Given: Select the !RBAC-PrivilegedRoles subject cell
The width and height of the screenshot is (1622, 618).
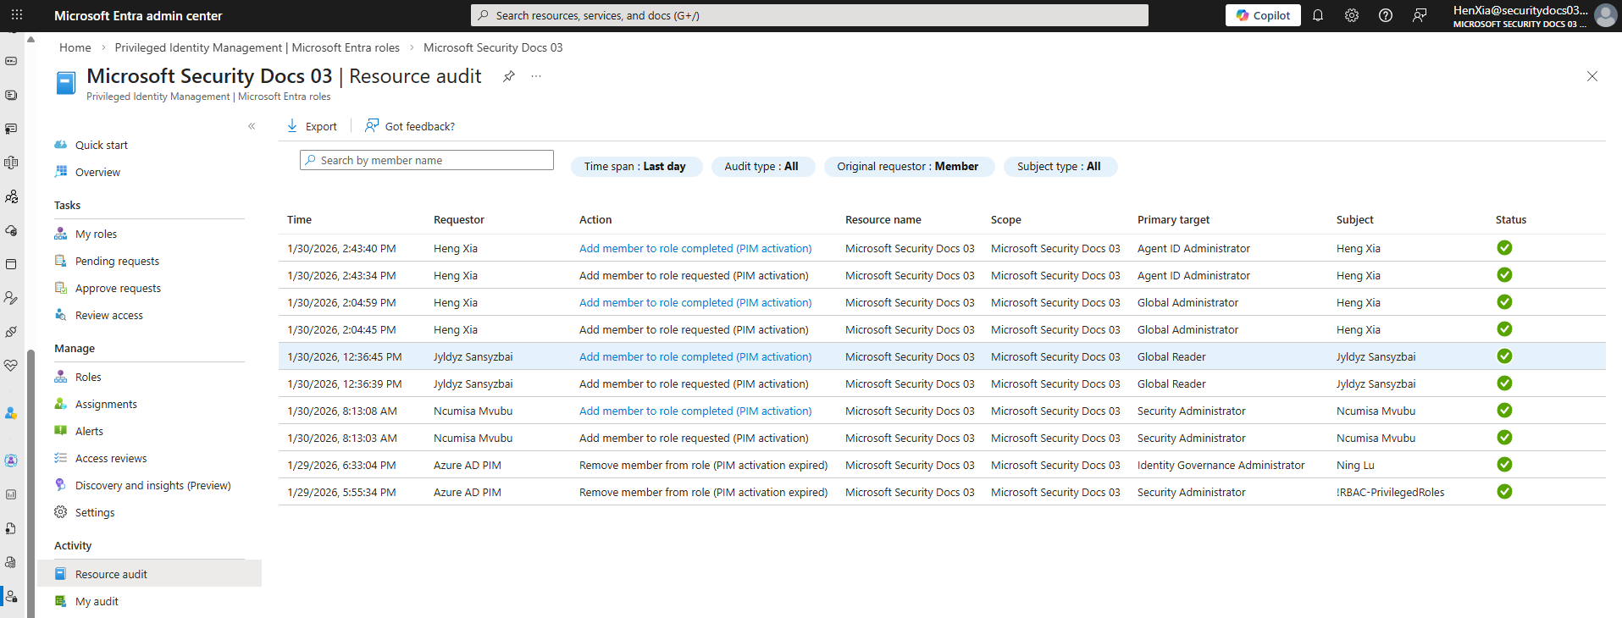Looking at the screenshot, I should point(1391,493).
